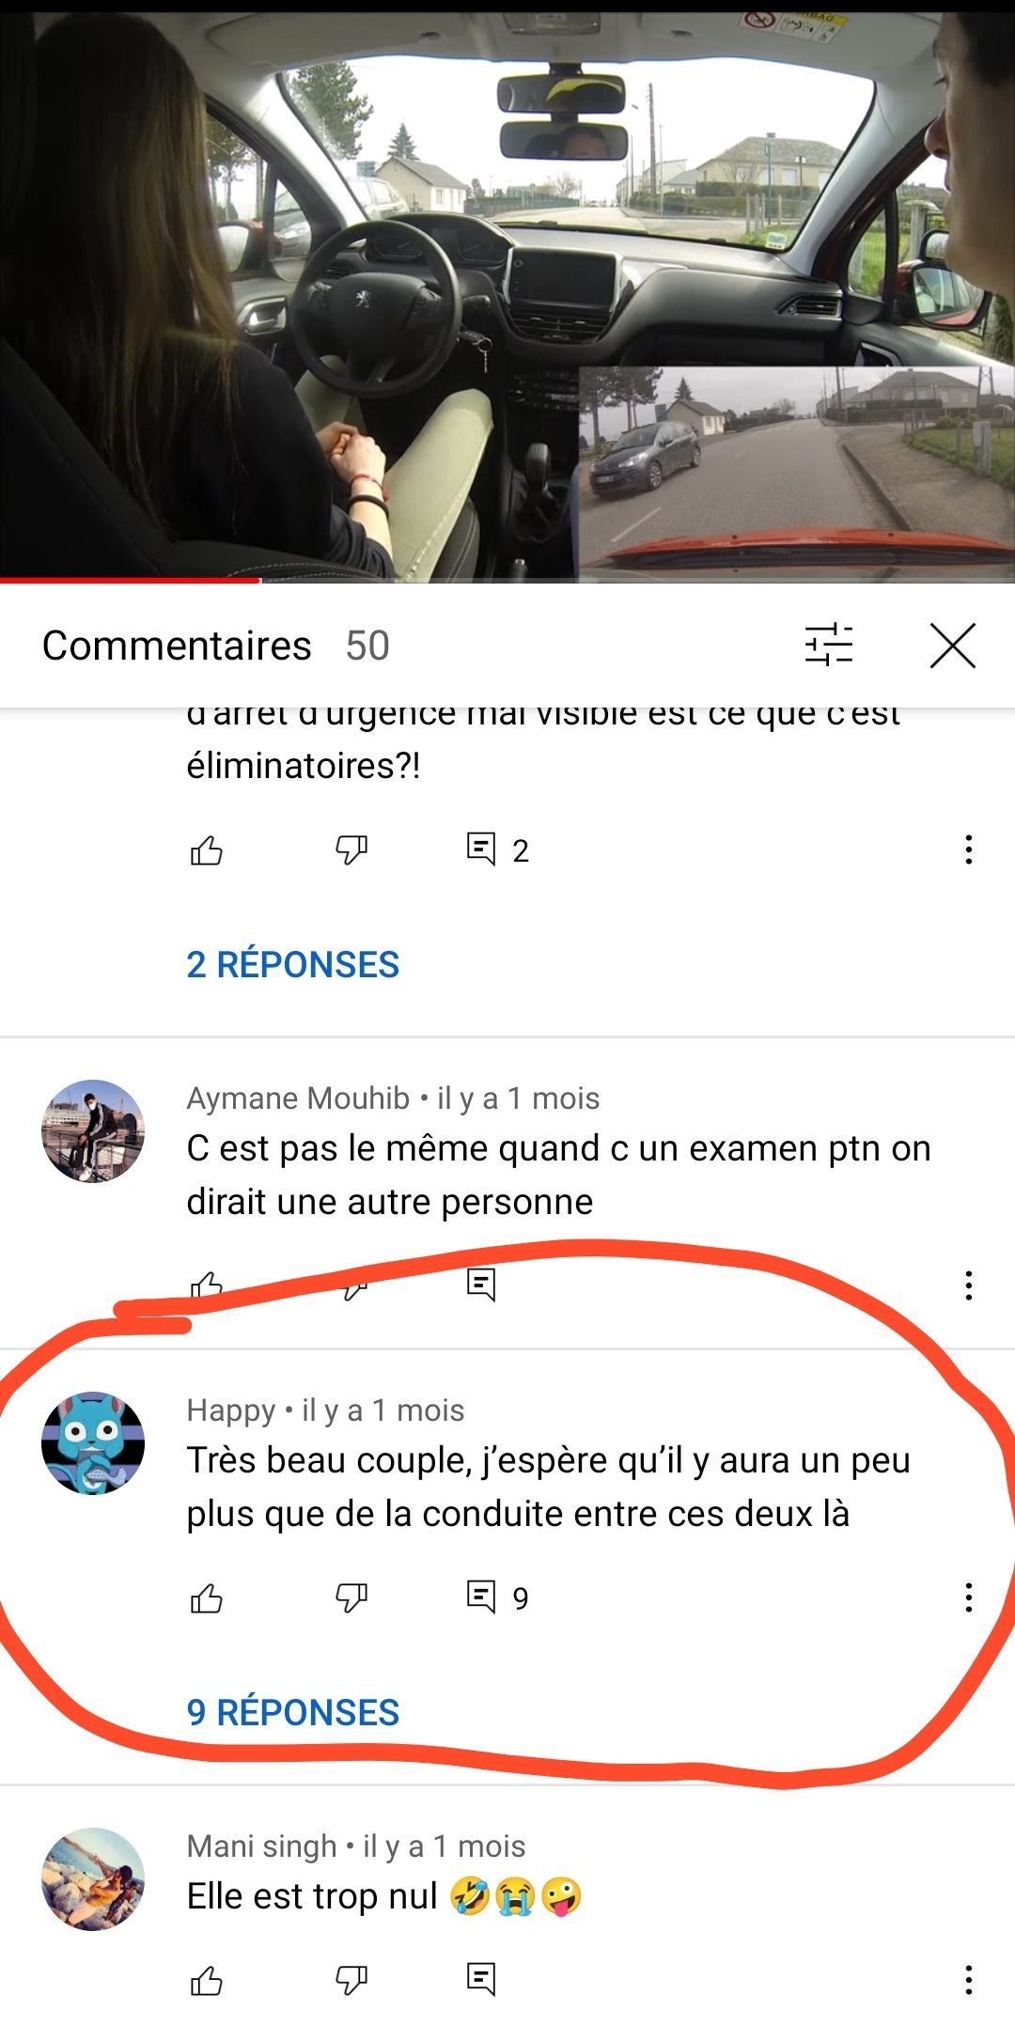Like the Happy comment
The width and height of the screenshot is (1015, 2025).
(x=207, y=1597)
